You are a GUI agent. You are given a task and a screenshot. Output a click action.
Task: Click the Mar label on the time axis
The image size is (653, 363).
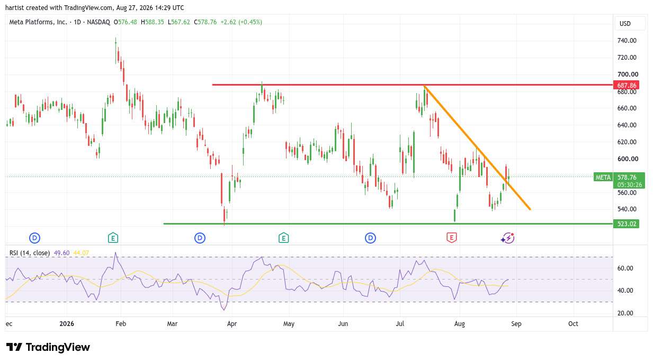tap(173, 323)
